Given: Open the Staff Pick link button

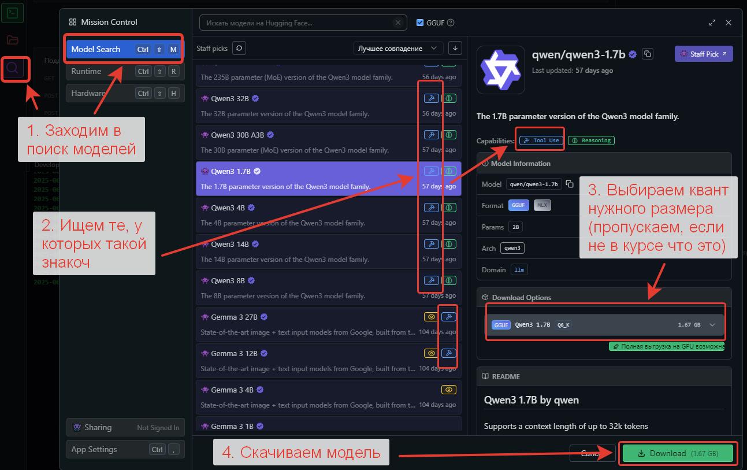Looking at the screenshot, I should click(704, 54).
